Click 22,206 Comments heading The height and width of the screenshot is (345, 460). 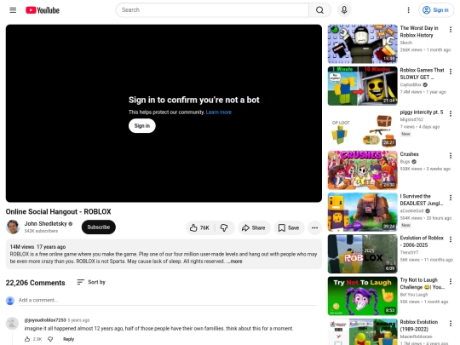tap(36, 283)
